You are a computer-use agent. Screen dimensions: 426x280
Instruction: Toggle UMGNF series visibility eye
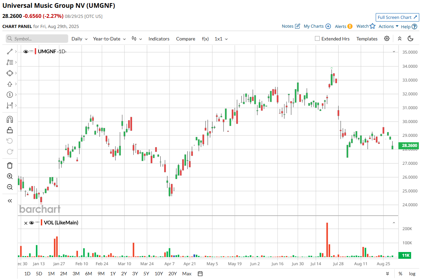point(26,52)
